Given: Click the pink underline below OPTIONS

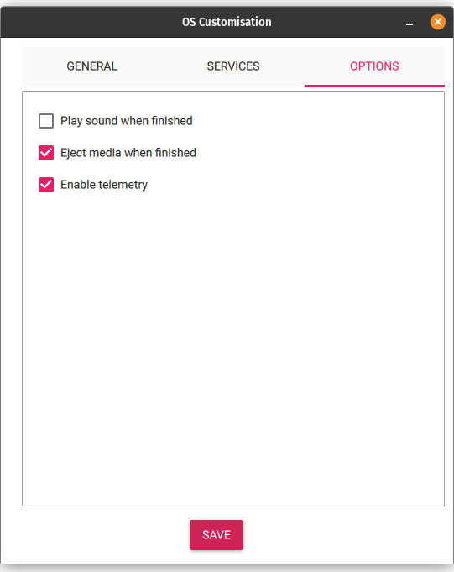Looking at the screenshot, I should tap(374, 86).
